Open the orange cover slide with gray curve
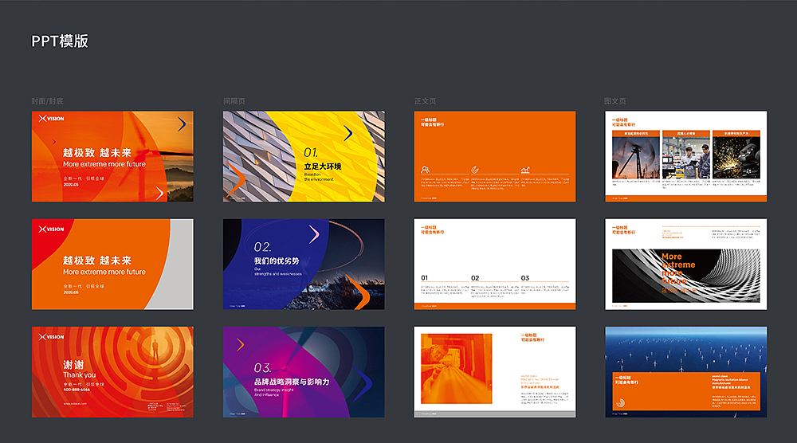This screenshot has width=797, height=443. coord(112,265)
